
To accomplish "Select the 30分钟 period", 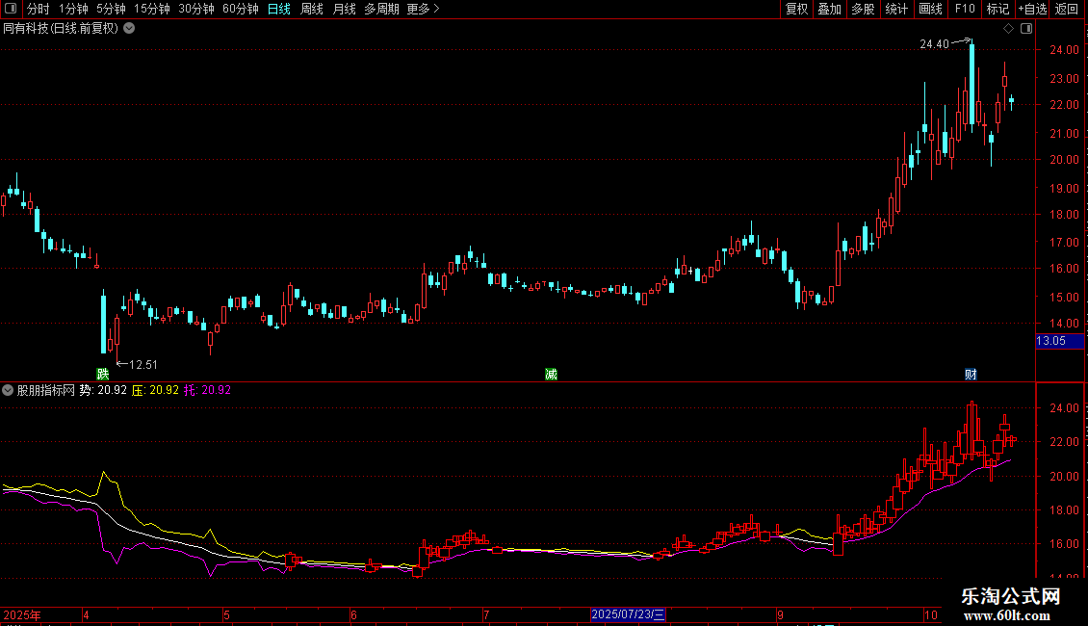I will coord(196,9).
